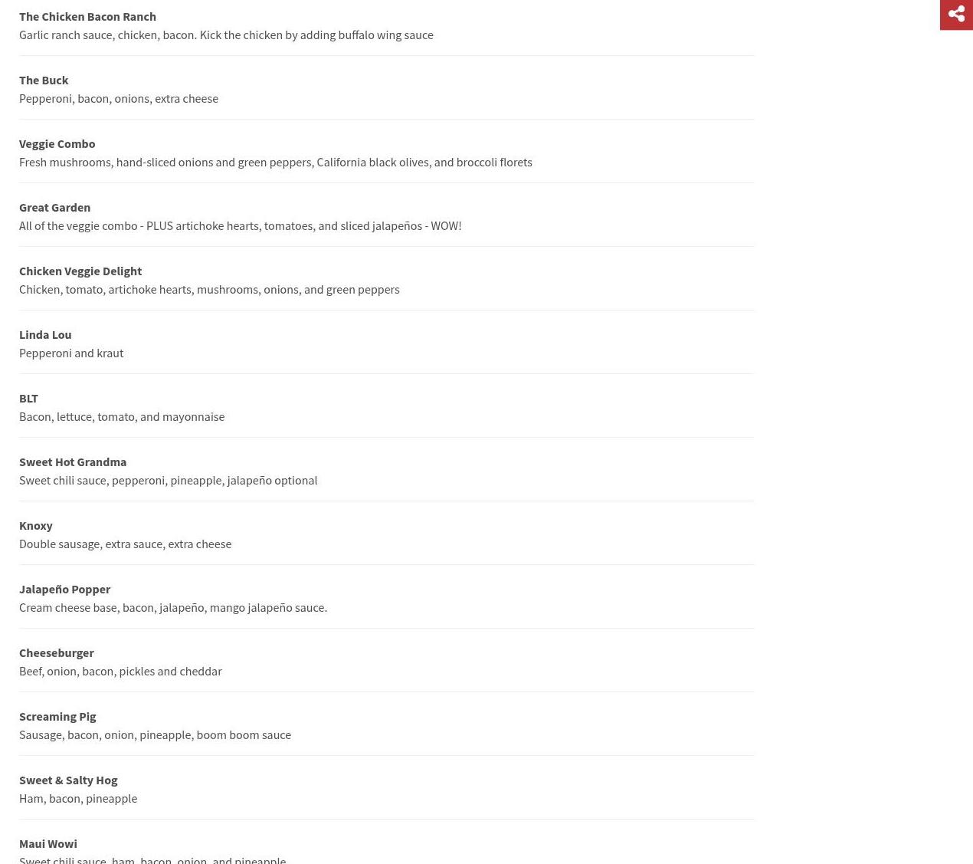Screen dimensions: 973x864
Task: Click the Maui Wowi pizza name
Action: 48,843
